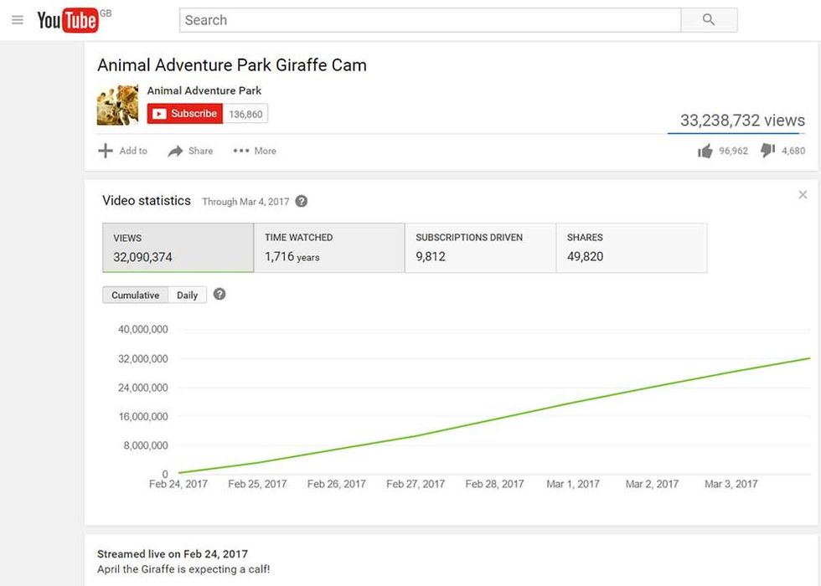
Task: Open the Animal Adventure Park channel link
Action: [x=204, y=90]
